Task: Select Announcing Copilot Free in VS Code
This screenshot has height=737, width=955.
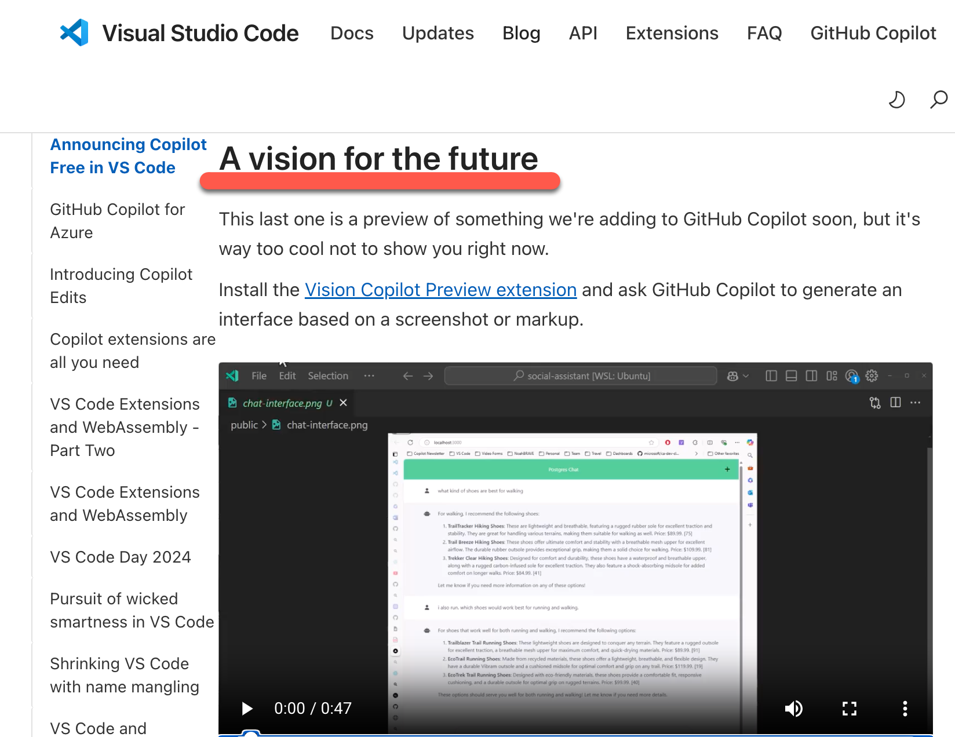Action: (128, 156)
